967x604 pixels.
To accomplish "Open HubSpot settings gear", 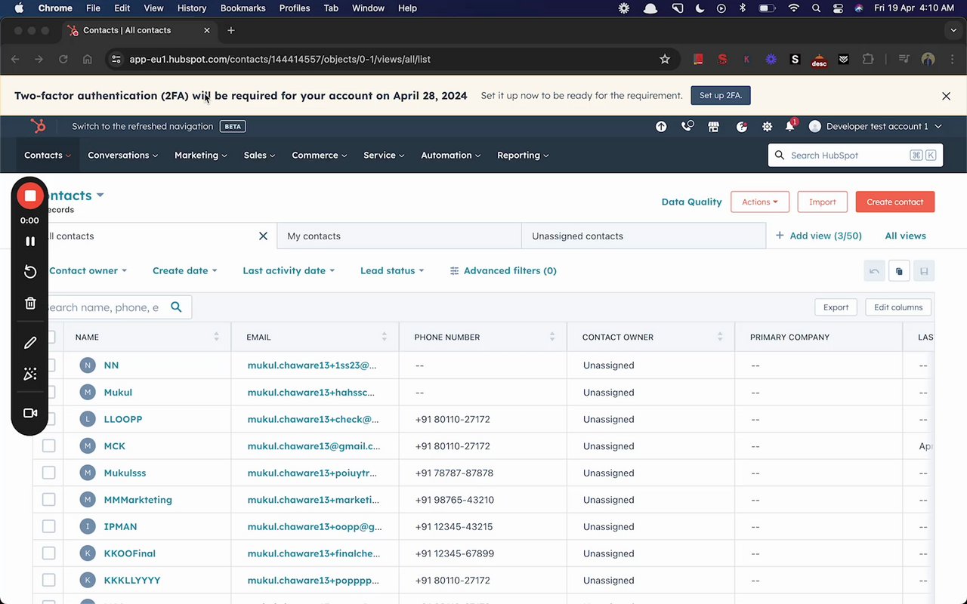I will [767, 127].
